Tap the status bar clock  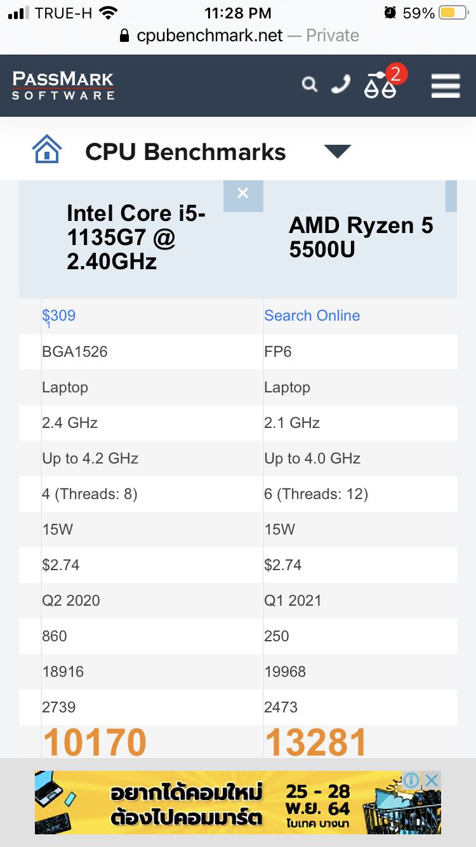238,13
